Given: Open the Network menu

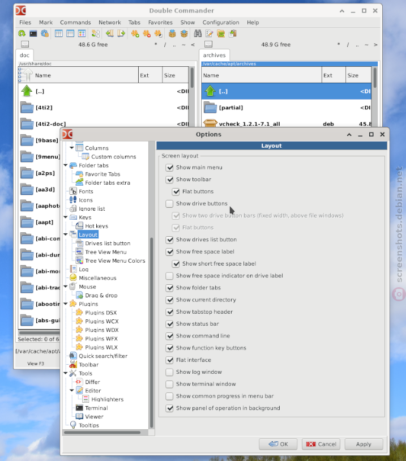Looking at the screenshot, I should [110, 22].
